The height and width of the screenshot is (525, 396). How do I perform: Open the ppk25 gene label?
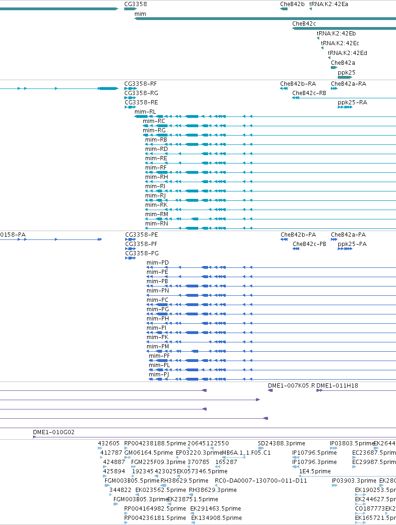coord(347,72)
